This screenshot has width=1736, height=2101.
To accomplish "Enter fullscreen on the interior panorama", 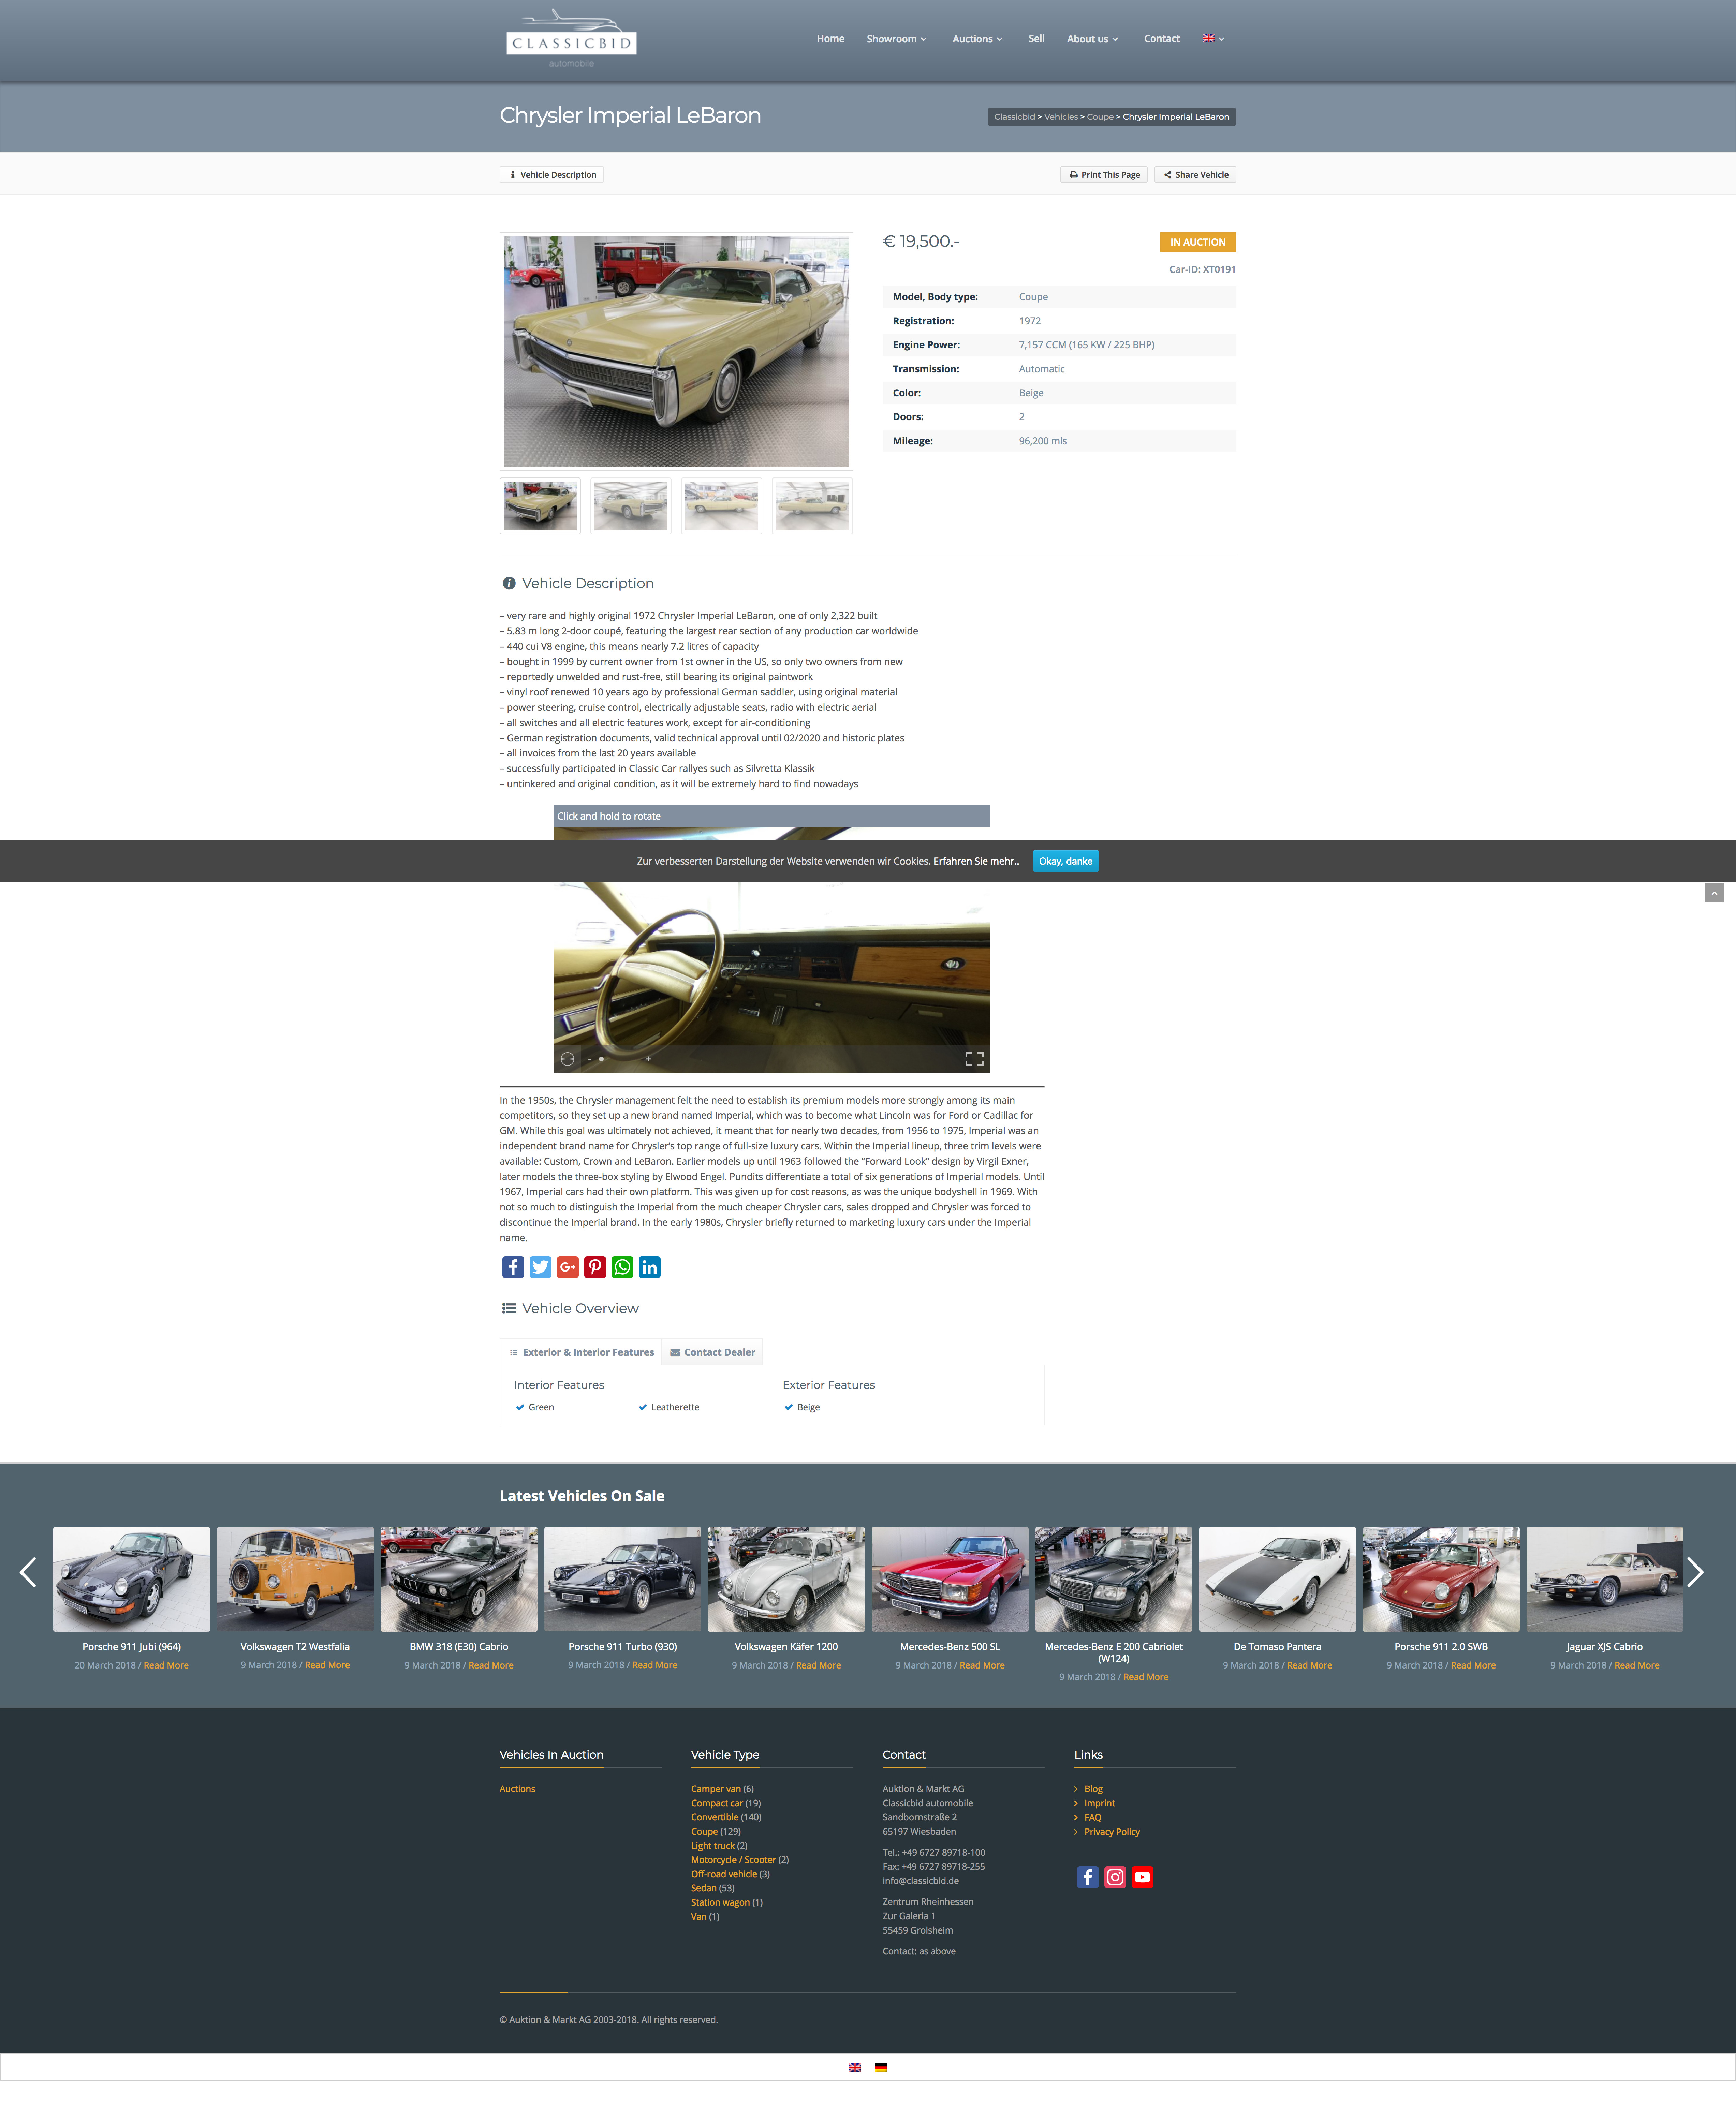I will 974,1059.
